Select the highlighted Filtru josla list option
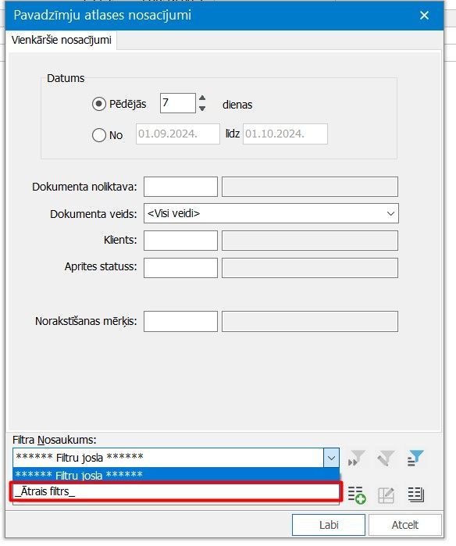 pos(176,475)
